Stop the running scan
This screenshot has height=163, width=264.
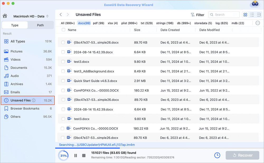click(84, 156)
